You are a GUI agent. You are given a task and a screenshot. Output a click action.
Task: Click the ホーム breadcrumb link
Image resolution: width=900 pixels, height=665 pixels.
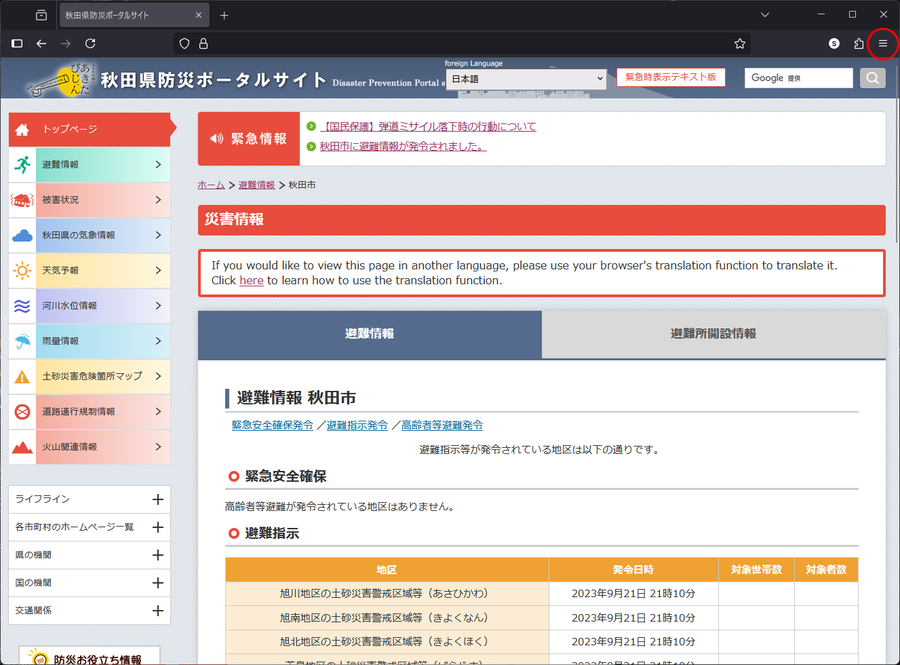(x=211, y=185)
